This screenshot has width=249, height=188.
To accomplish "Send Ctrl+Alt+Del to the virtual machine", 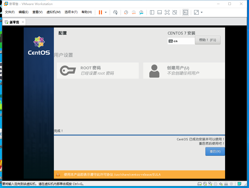I will (x=116, y=12).
